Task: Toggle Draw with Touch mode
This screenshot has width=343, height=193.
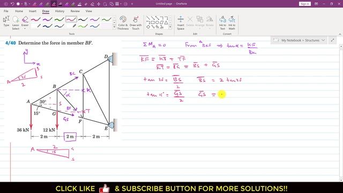Action: 136,23
